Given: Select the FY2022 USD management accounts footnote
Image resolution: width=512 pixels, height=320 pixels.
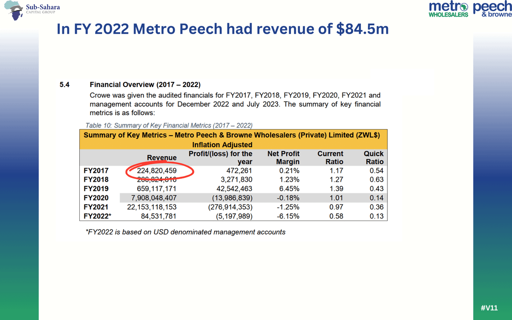Looking at the screenshot, I should [x=186, y=232].
